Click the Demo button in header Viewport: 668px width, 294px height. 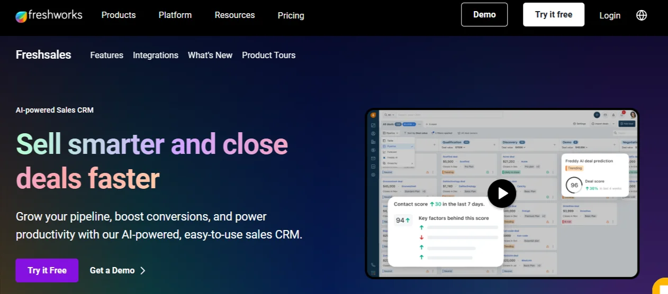click(x=484, y=15)
